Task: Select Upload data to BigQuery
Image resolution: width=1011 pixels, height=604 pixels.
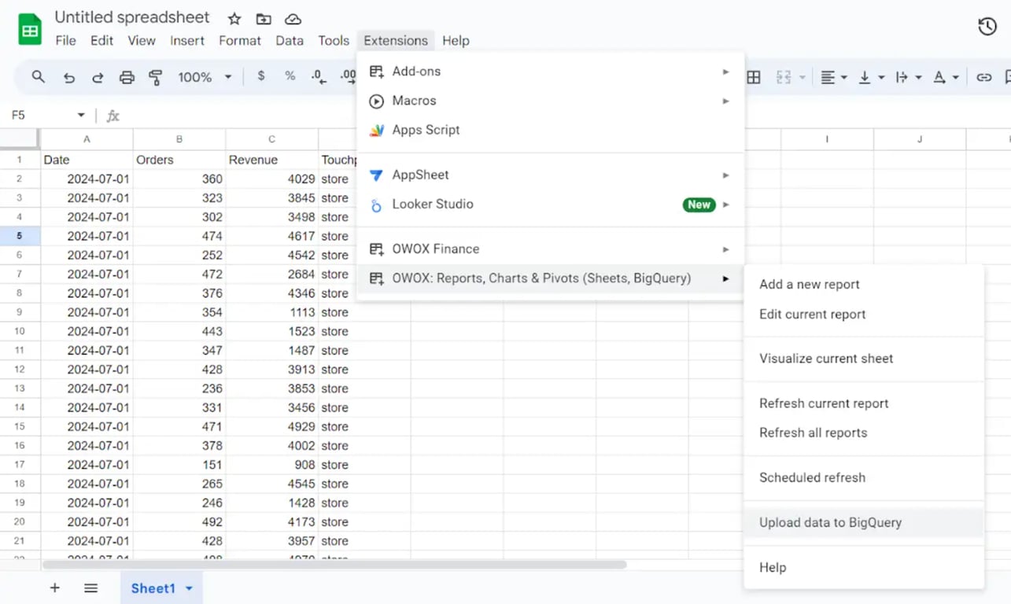Action: [x=864, y=522]
